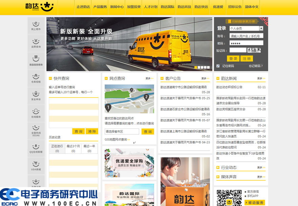
Task: Toggle the 记住密码 checkbox
Action: pyautogui.click(x=218, y=66)
